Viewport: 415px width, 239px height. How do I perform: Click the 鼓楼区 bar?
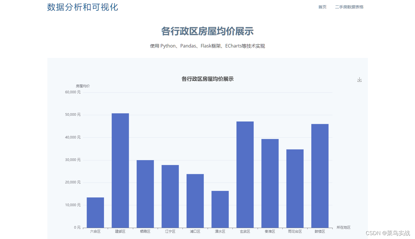[x=320, y=176]
